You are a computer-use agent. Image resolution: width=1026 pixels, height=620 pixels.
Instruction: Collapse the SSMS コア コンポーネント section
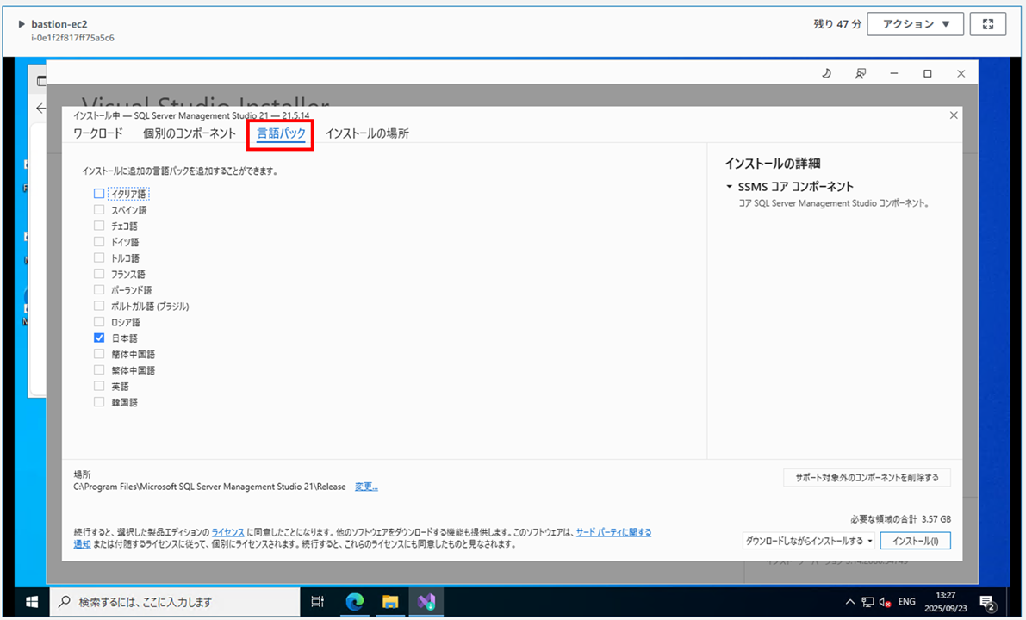[729, 187]
